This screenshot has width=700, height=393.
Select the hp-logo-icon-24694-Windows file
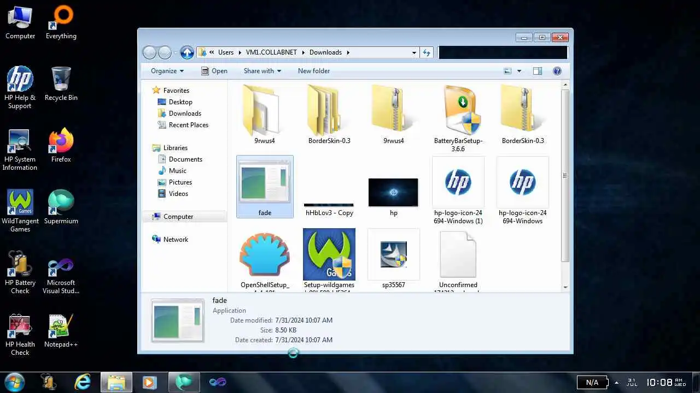pos(523,190)
